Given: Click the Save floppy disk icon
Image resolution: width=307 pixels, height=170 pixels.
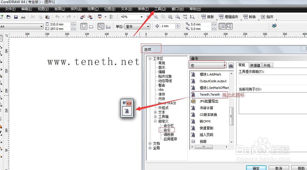Looking at the screenshot, I should (16, 17).
